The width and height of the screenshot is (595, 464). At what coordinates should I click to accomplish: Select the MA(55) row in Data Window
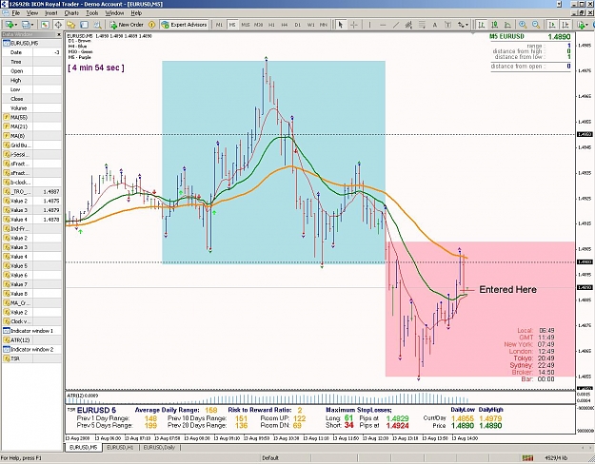31,117
